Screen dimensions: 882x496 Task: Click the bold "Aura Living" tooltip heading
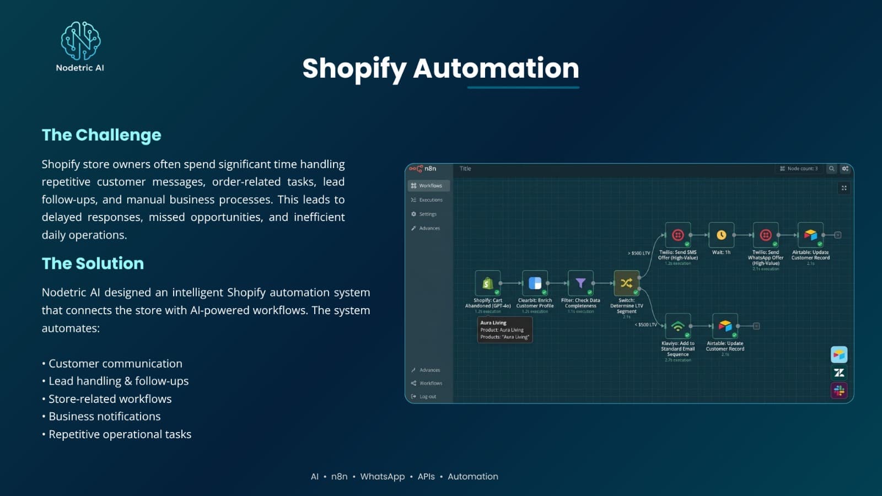pyautogui.click(x=493, y=323)
